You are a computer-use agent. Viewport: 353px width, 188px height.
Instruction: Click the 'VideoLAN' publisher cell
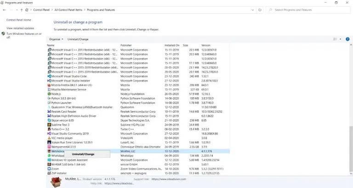[x=127, y=138]
